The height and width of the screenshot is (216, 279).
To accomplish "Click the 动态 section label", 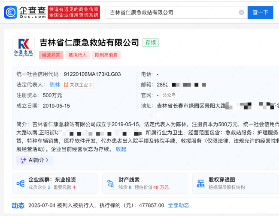I will (18, 206).
